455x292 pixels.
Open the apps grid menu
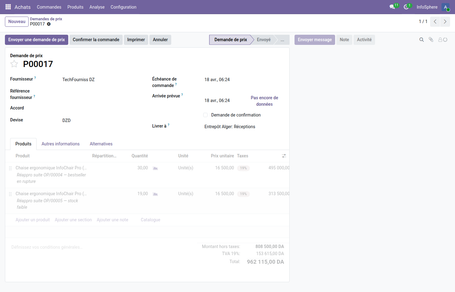8,7
